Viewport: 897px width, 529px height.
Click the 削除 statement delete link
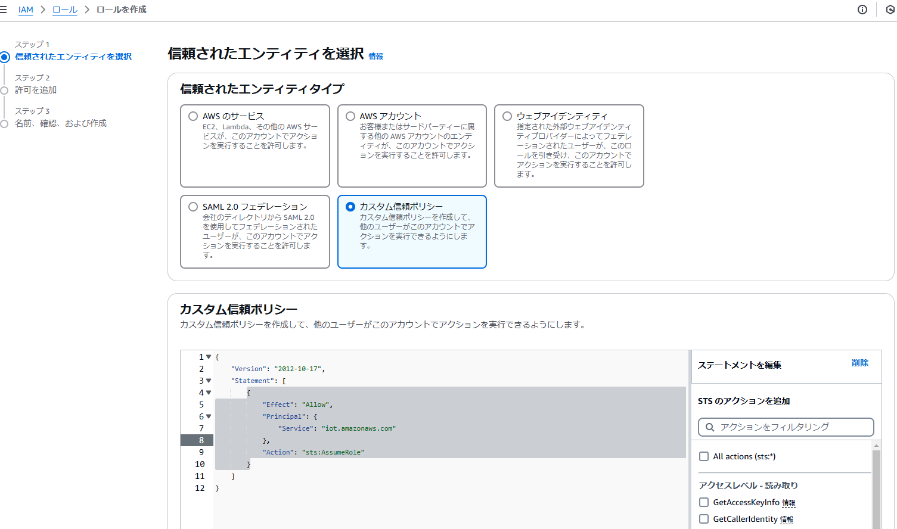(x=860, y=363)
